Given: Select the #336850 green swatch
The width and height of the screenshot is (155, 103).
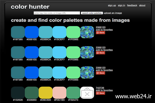Looking at the screenshot, I should 32,93.
